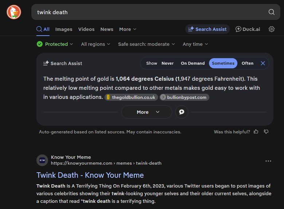Open the Any time filter dropdown
Screen dimensions: 284x209
pos(195,44)
